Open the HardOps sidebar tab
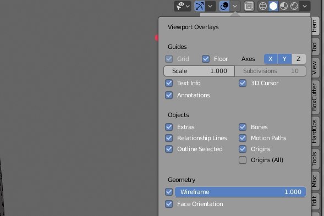 315,131
